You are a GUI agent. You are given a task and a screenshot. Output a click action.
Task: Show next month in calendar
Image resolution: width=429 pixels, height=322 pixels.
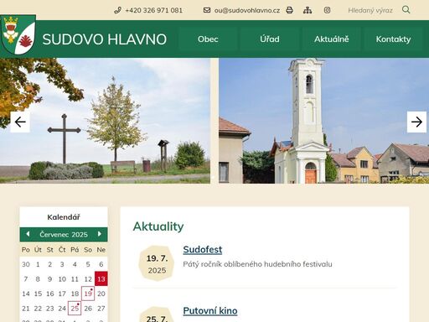pos(100,234)
